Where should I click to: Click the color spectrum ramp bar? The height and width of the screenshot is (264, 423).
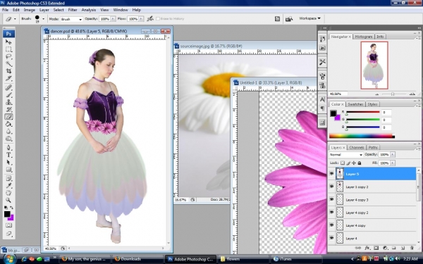pos(362,137)
